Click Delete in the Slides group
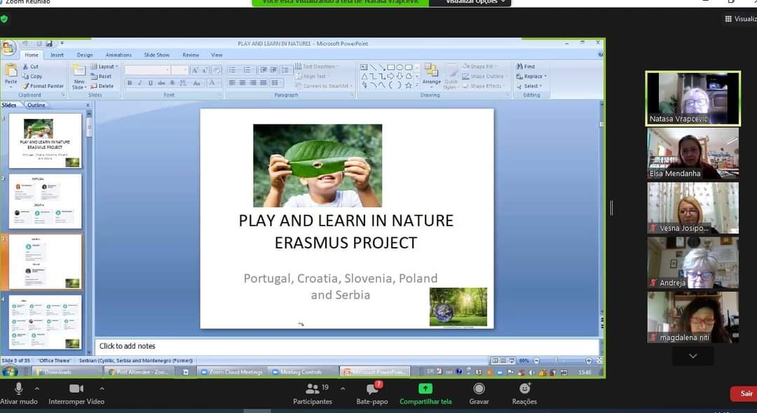 [x=102, y=86]
